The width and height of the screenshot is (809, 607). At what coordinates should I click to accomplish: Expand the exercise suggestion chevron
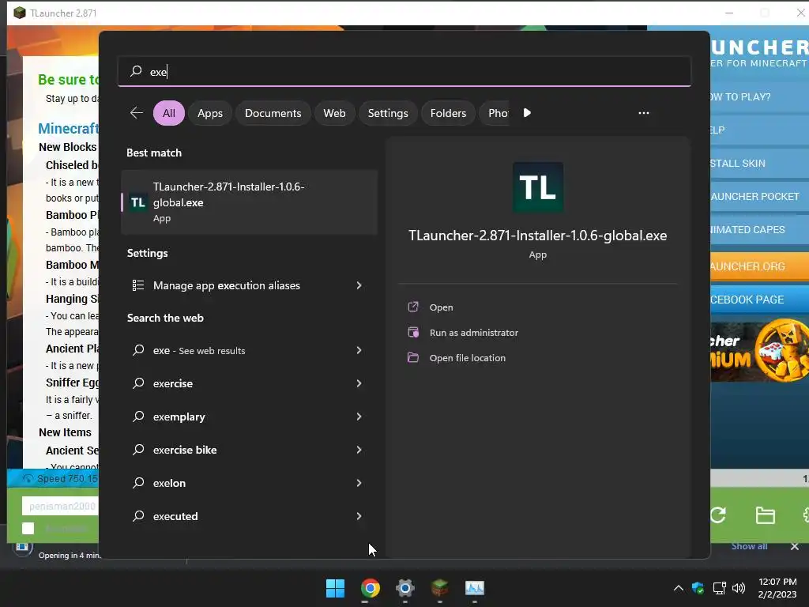[x=359, y=383]
